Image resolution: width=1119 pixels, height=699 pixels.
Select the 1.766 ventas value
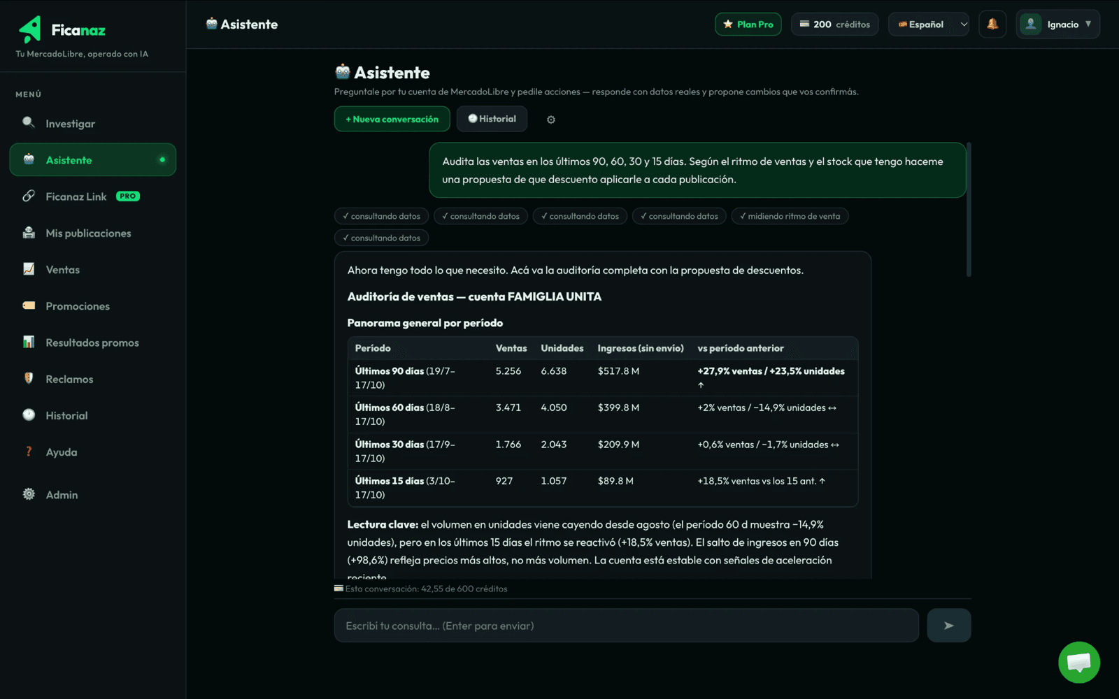click(x=508, y=445)
